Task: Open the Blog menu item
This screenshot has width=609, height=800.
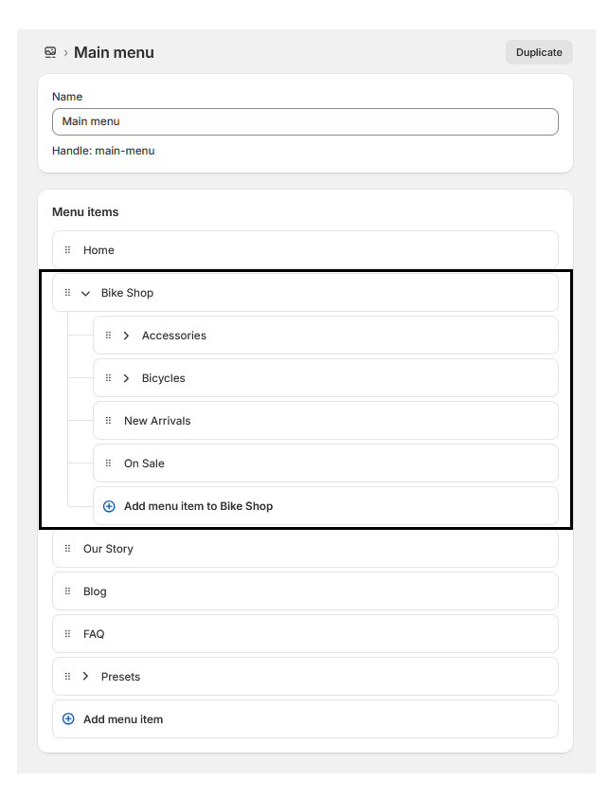Action: coord(95,591)
